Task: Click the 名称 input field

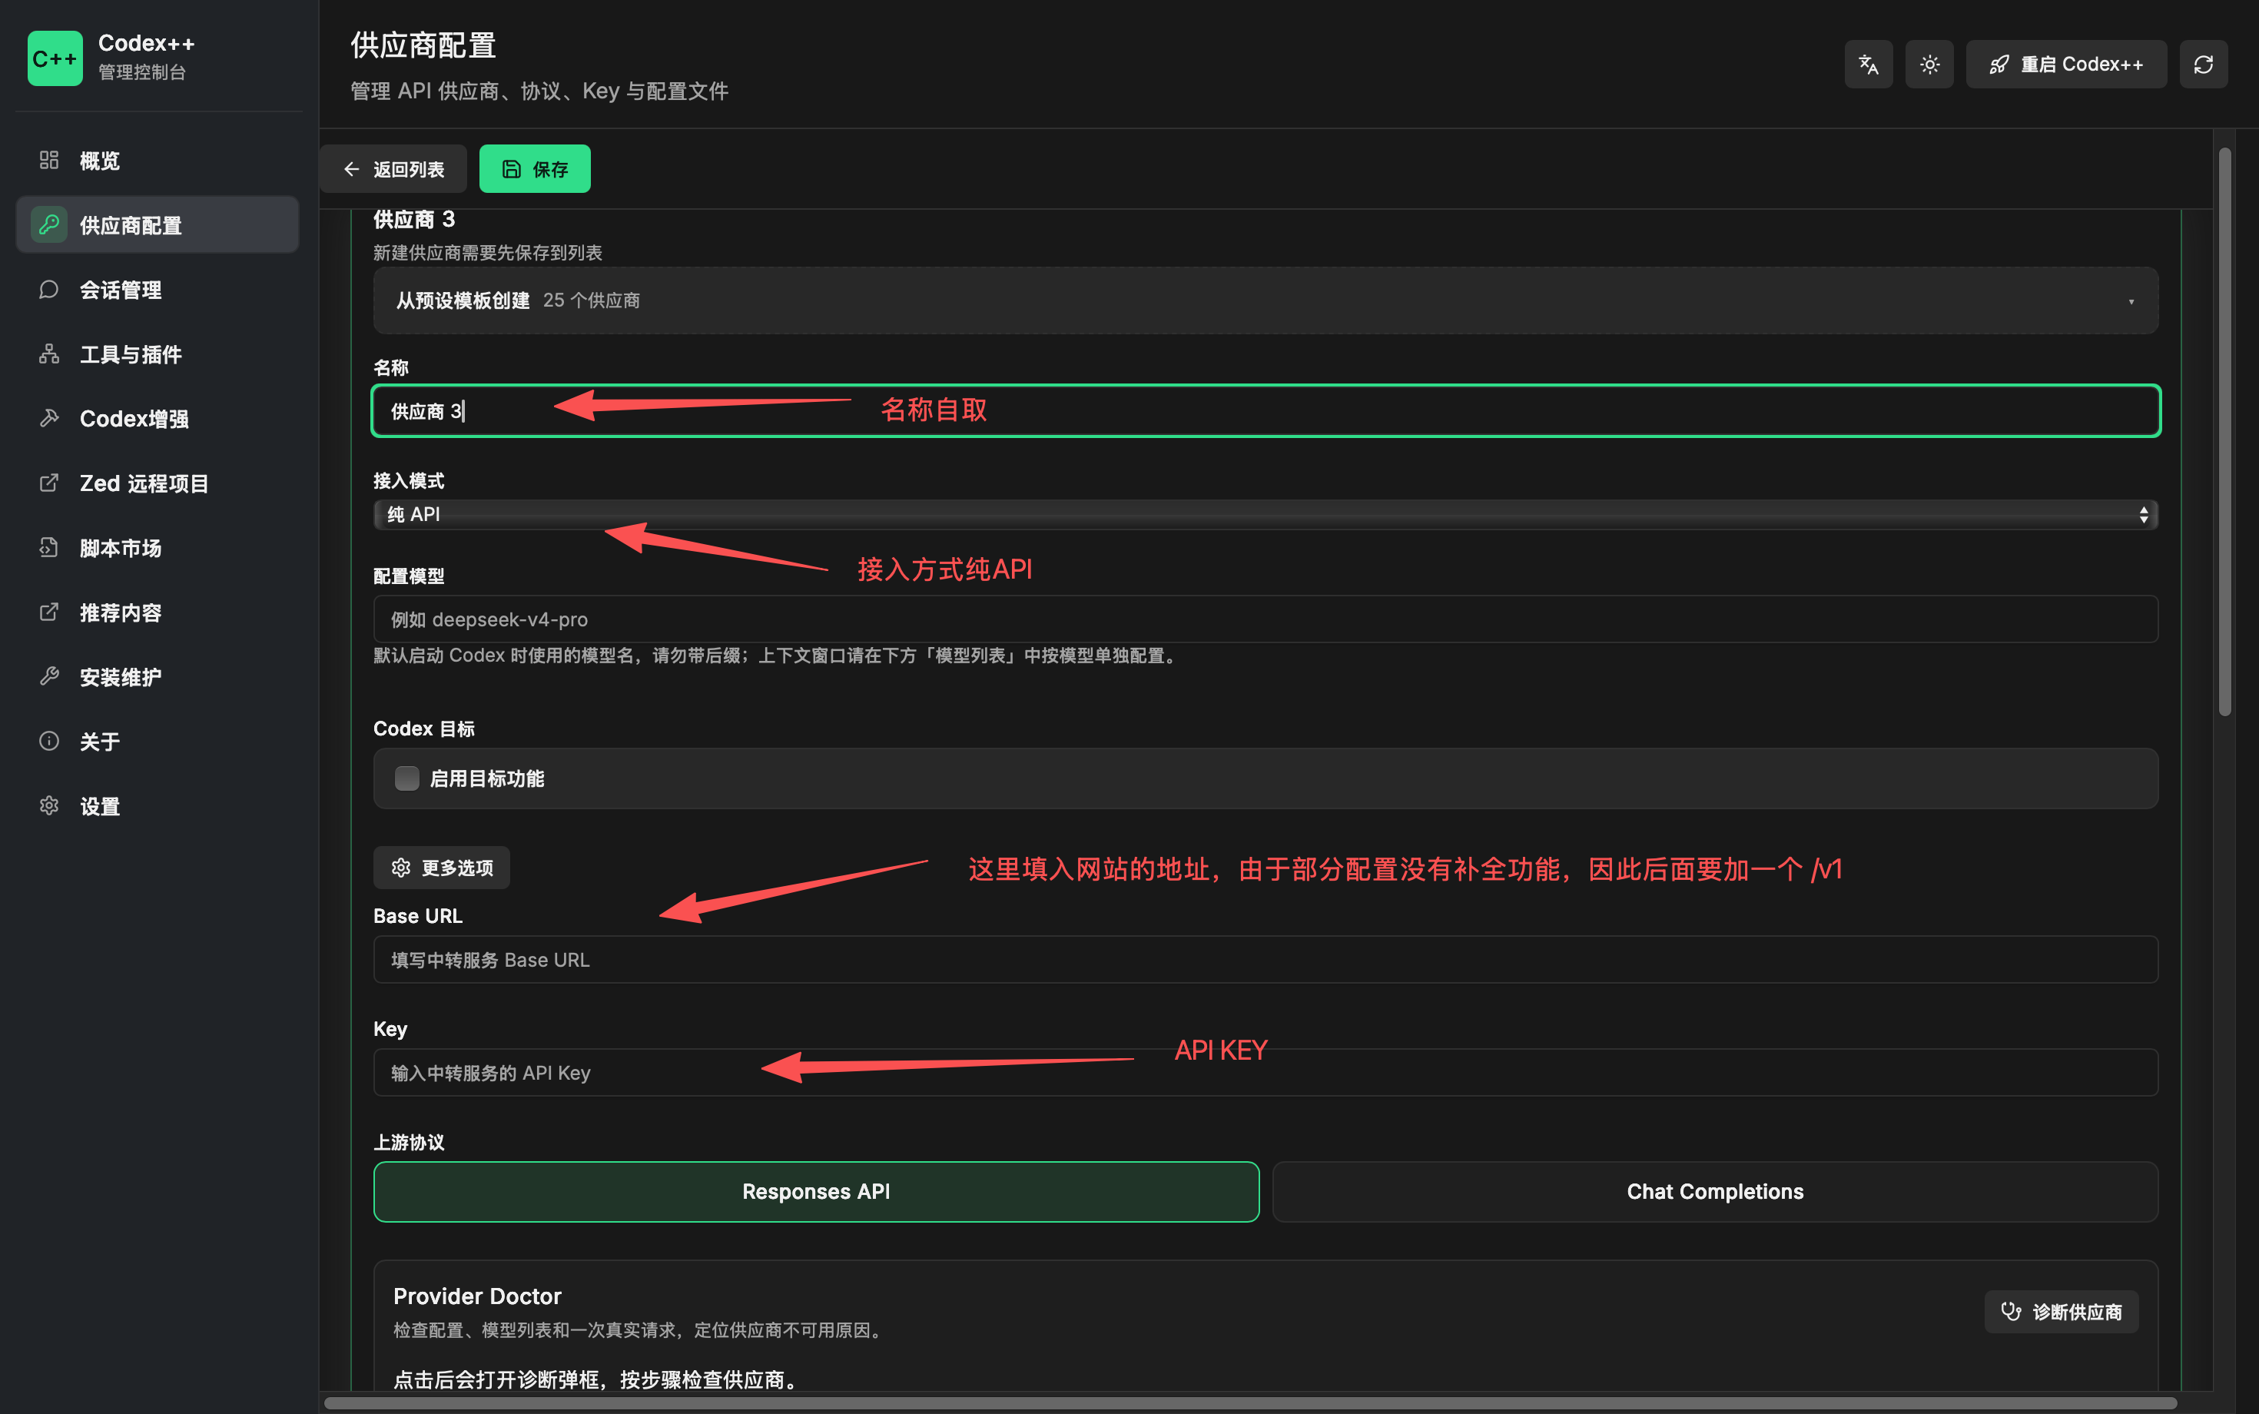Action: coord(1266,410)
